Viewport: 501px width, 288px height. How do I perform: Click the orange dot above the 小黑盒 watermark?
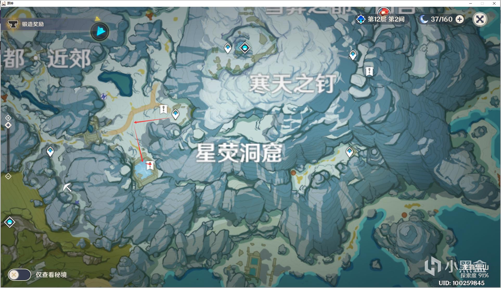[404, 215]
